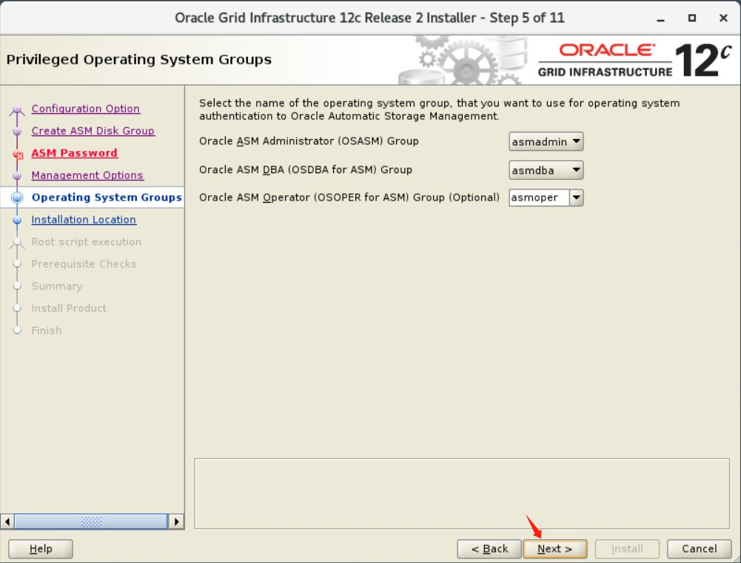
Task: Open the Management Options step
Action: click(x=87, y=175)
